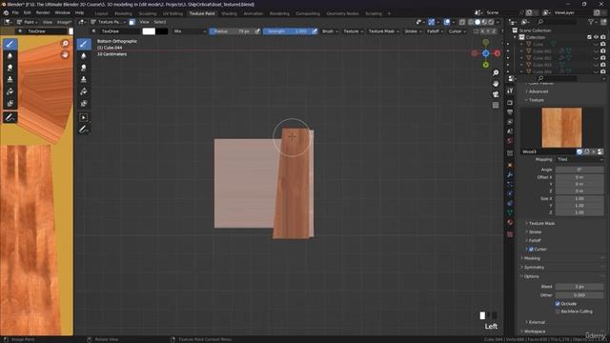This screenshot has width=610, height=343.
Task: Click the white primary color swatch in viewport header
Action: (149, 31)
